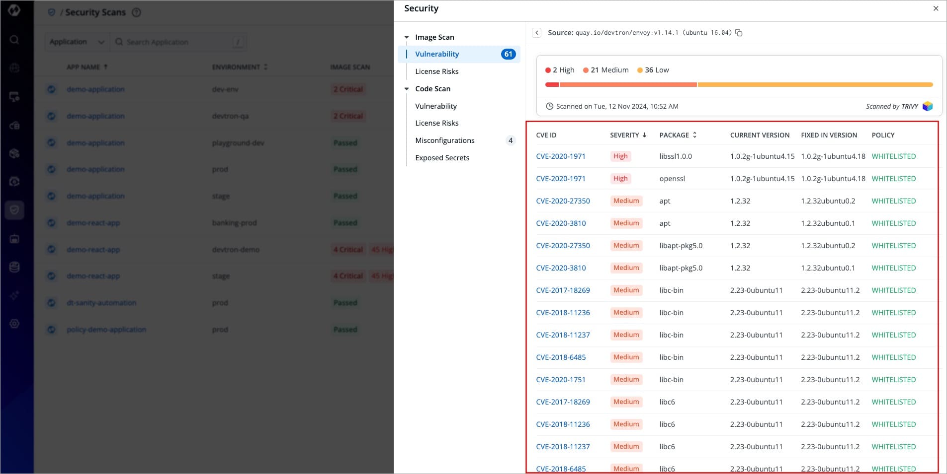Click the back arrow beside Source

pyautogui.click(x=536, y=33)
